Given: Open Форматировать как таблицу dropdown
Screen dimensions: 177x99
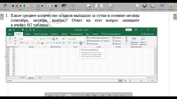Looking at the screenshot, I should point(98,41).
